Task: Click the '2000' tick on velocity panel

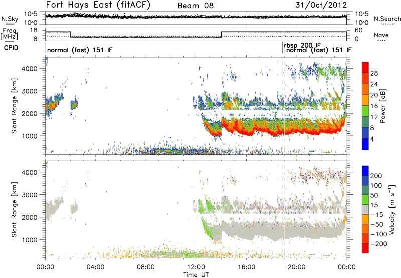Action: tap(30, 217)
